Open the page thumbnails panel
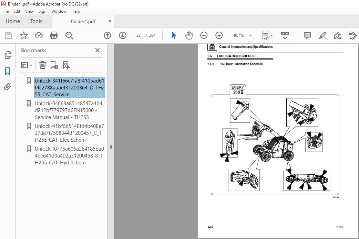The width and height of the screenshot is (359, 239). [8, 55]
